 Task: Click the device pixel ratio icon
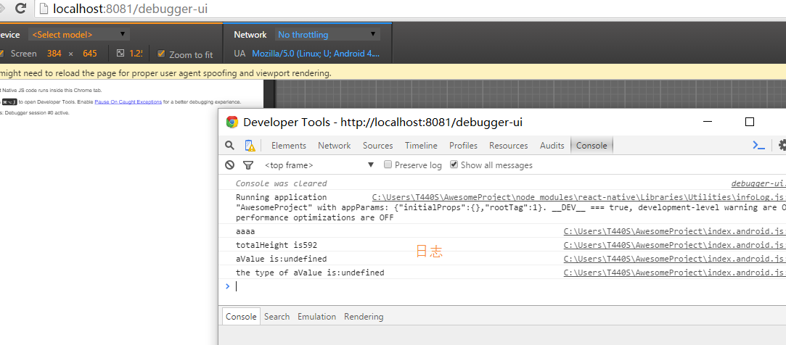tap(120, 54)
